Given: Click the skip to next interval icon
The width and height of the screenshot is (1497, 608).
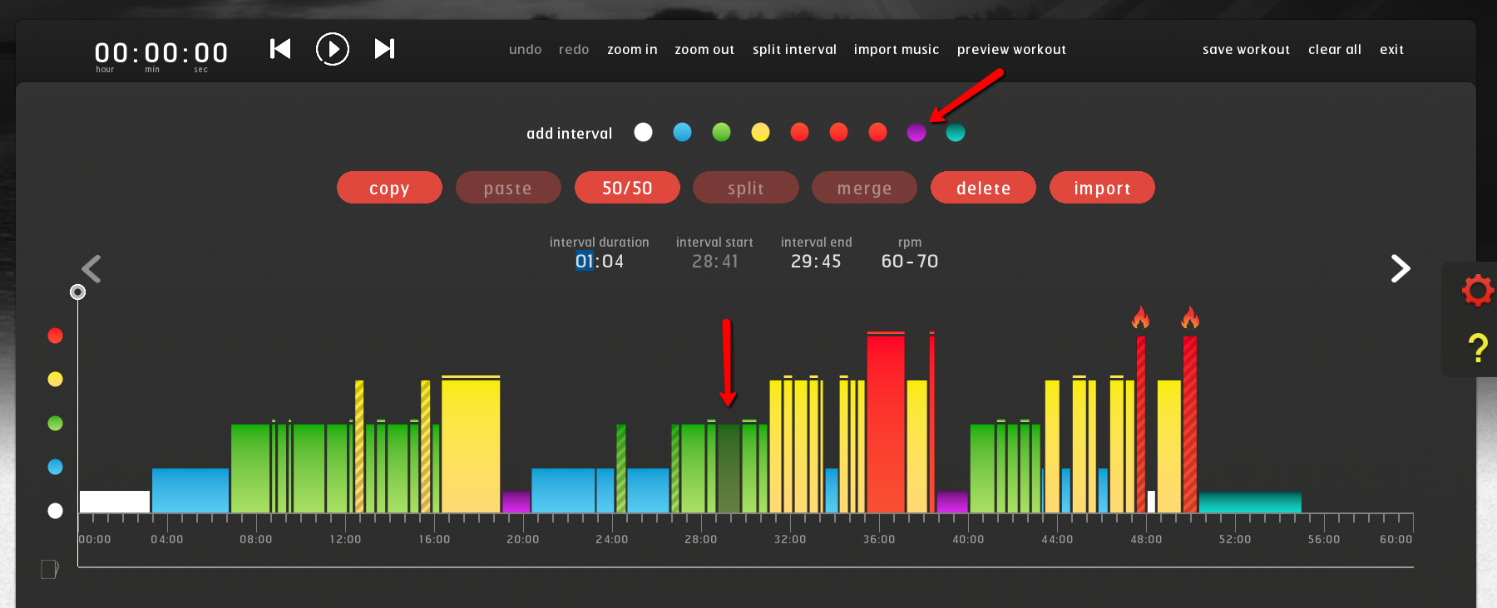Looking at the screenshot, I should pos(384,49).
